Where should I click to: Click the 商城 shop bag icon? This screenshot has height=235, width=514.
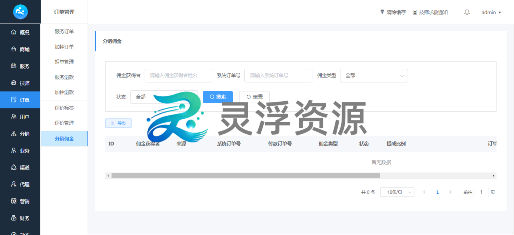[x=14, y=49]
